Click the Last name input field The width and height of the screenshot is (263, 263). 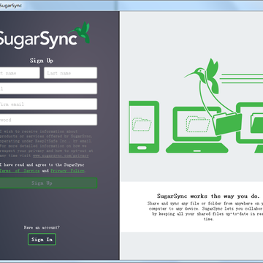70,73
